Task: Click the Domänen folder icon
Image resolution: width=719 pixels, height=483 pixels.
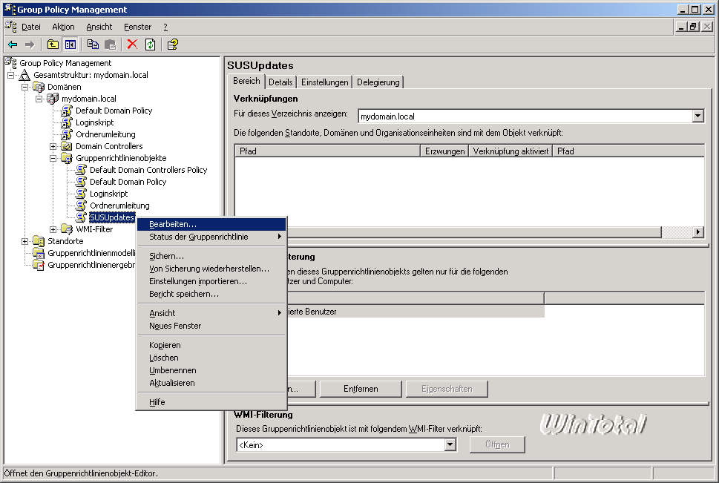Action: point(39,87)
